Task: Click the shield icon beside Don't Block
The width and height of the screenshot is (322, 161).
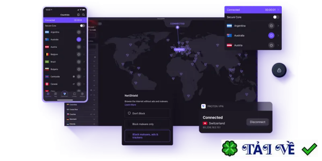Action: tap(129, 113)
